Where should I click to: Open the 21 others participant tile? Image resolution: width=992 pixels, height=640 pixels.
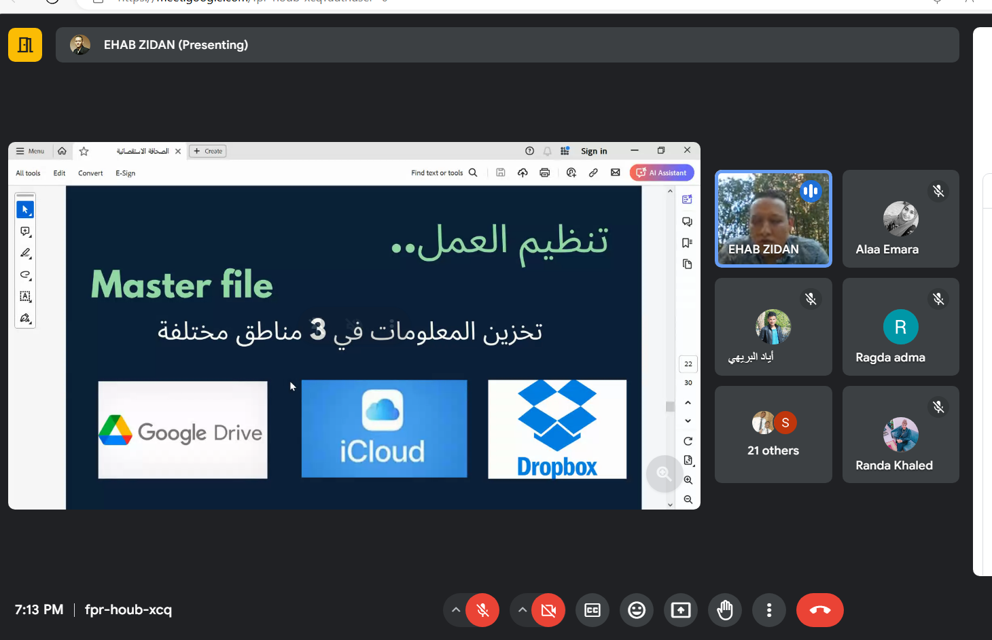click(773, 435)
